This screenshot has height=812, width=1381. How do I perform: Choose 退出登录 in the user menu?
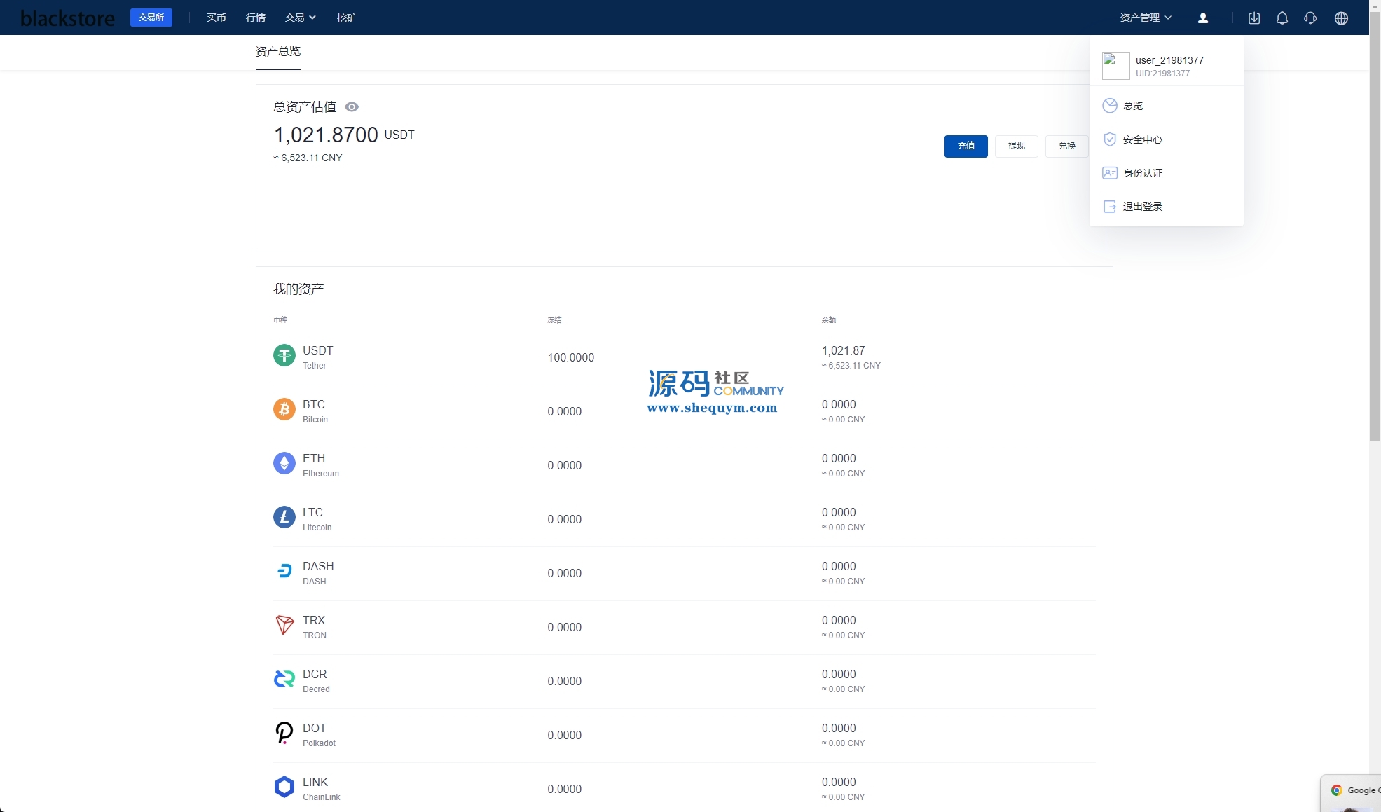[1142, 207]
